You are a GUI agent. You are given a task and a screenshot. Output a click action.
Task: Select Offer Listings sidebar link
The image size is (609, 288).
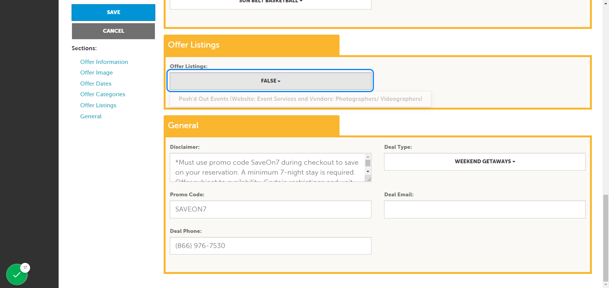click(98, 105)
